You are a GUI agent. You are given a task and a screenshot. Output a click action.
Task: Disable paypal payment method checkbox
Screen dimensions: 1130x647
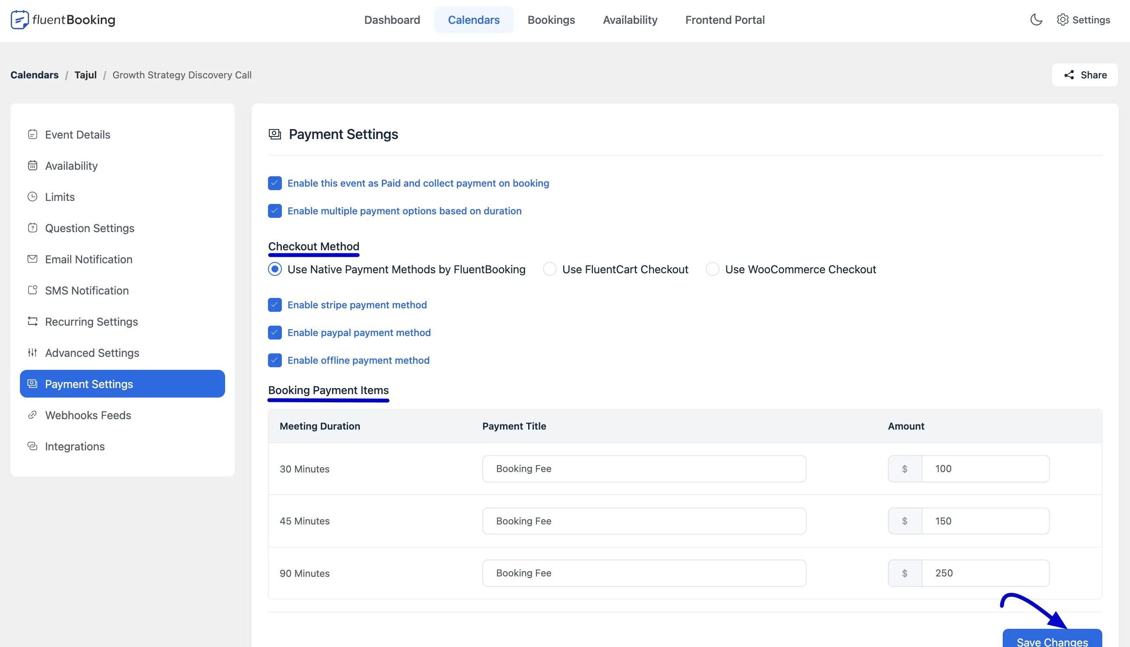coord(275,333)
